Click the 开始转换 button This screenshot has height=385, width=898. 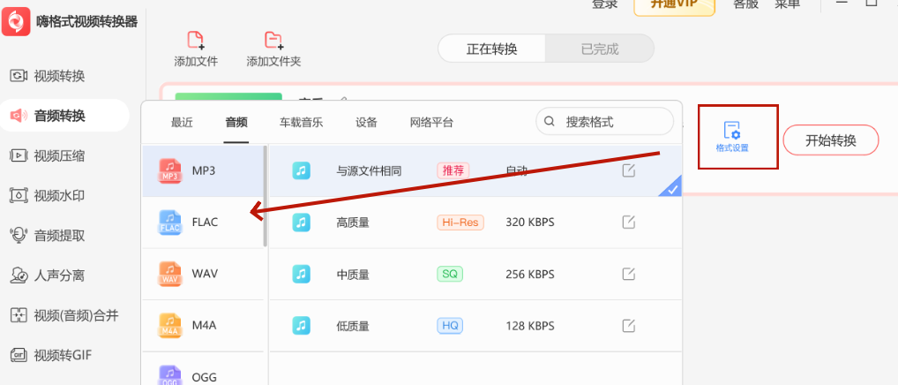[x=830, y=140]
